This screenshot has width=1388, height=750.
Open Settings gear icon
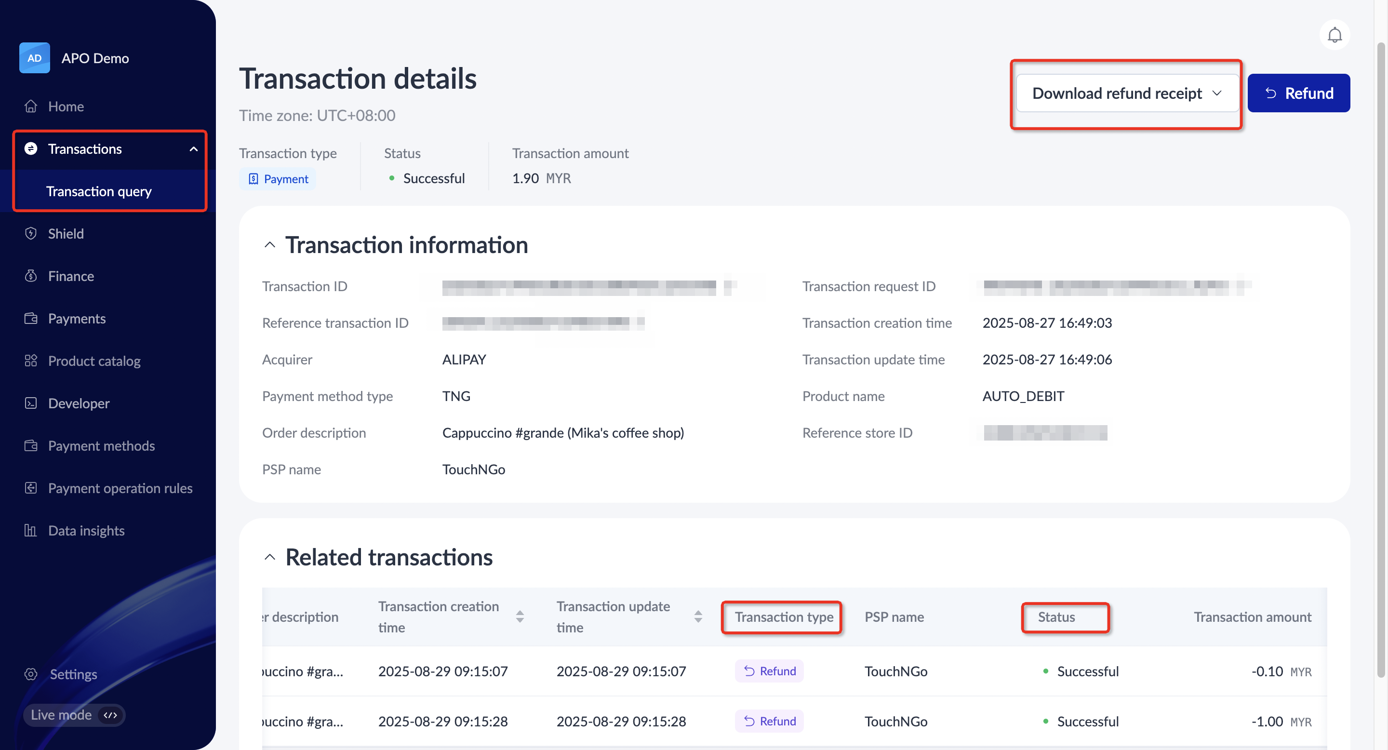31,674
